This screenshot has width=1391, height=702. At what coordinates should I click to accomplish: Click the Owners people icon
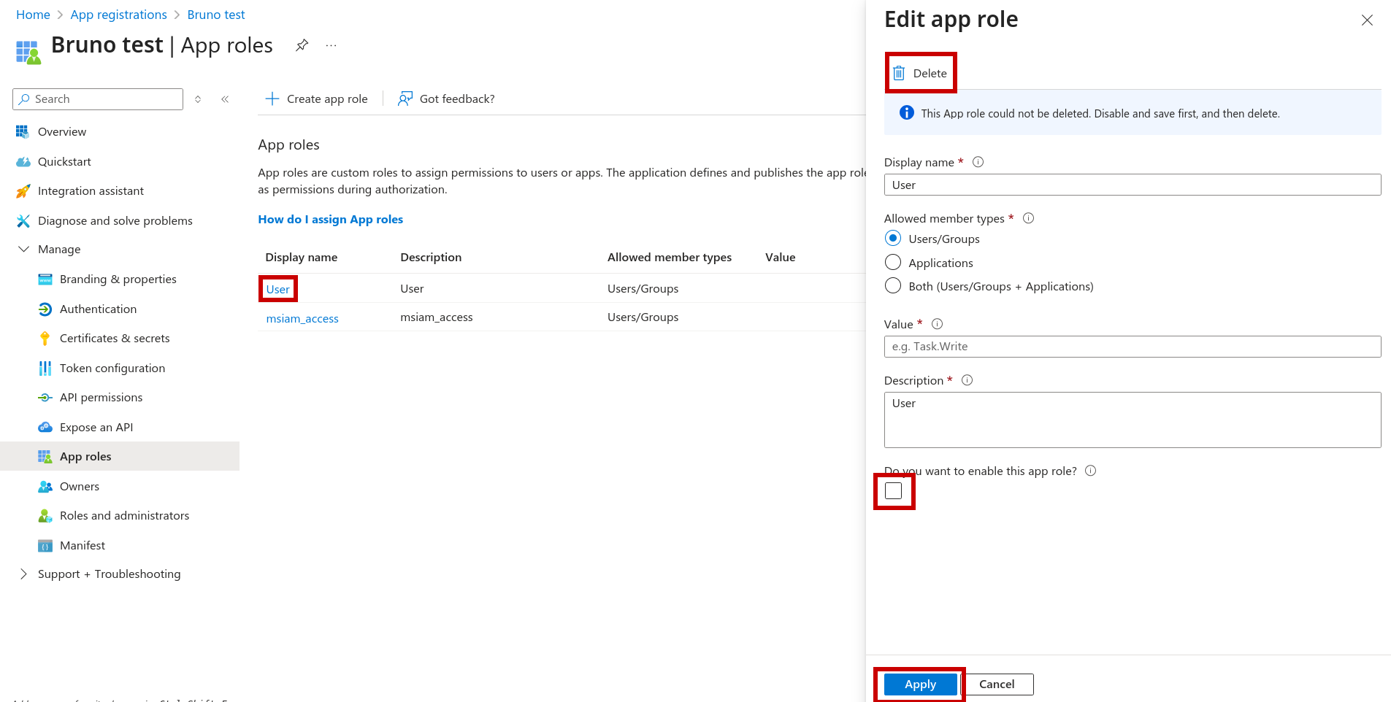coord(45,486)
